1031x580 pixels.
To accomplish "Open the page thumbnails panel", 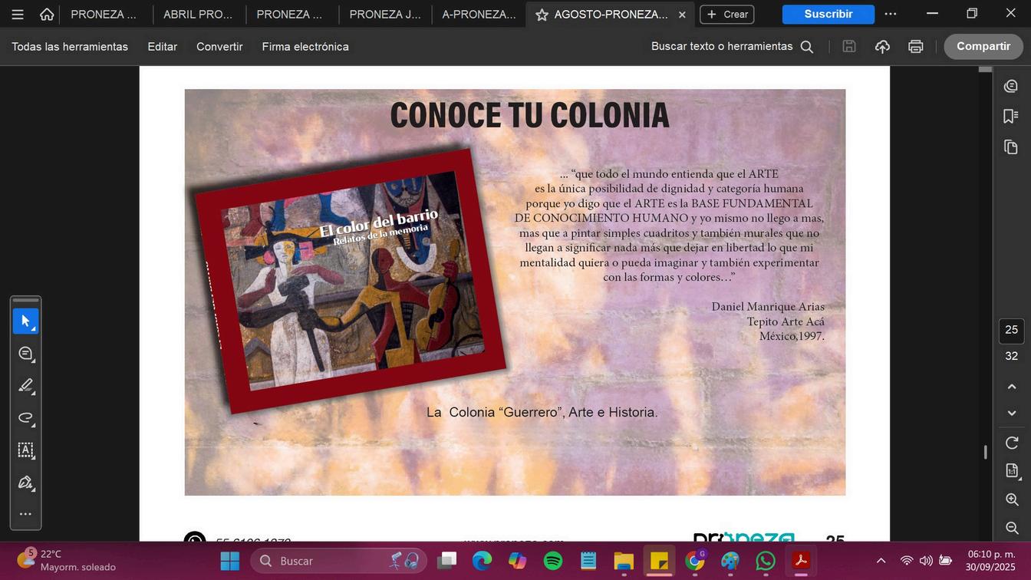I will pyautogui.click(x=1011, y=147).
